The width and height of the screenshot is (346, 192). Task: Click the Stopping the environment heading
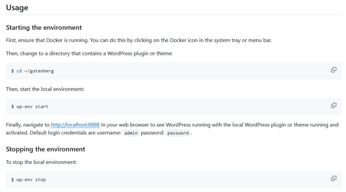[46, 149]
